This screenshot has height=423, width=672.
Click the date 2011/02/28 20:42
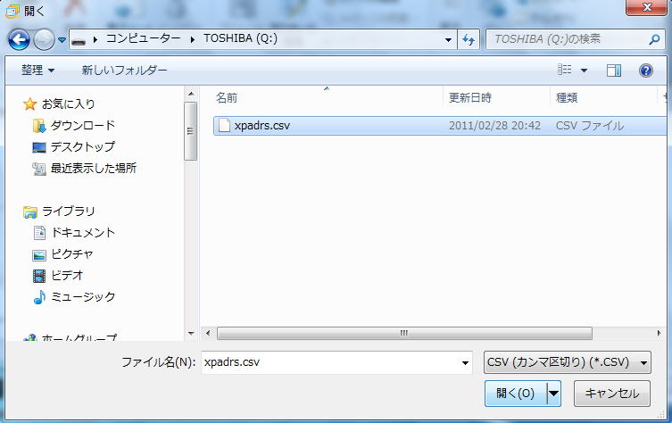494,126
